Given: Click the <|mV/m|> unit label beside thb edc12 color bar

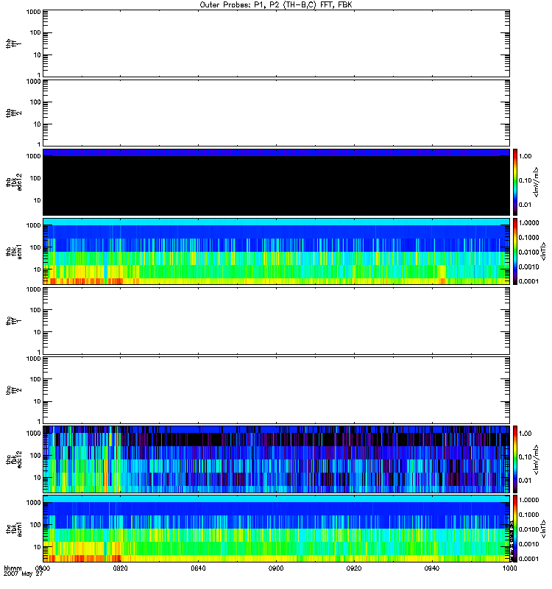Looking at the screenshot, I should [x=537, y=182].
